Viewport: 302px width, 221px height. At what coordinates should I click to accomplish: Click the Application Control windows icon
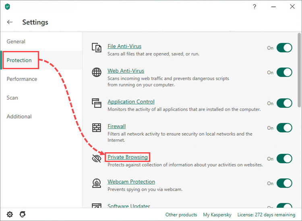pyautogui.click(x=97, y=103)
